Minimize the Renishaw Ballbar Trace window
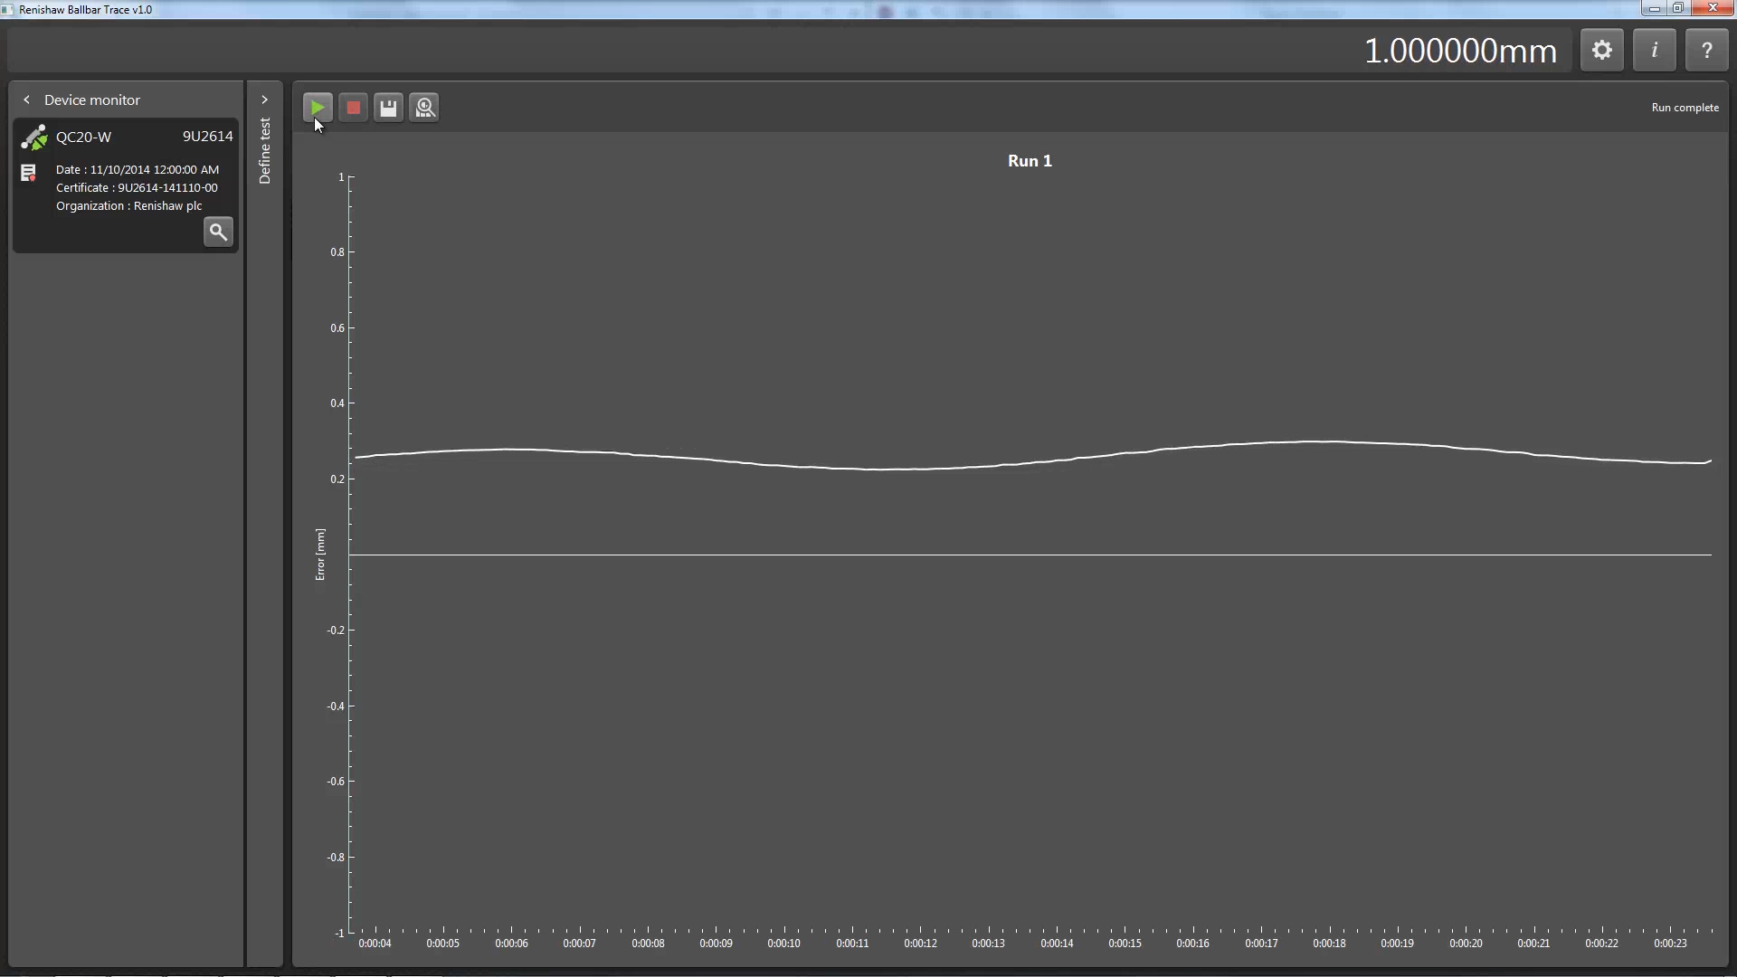The width and height of the screenshot is (1737, 977). tap(1654, 8)
